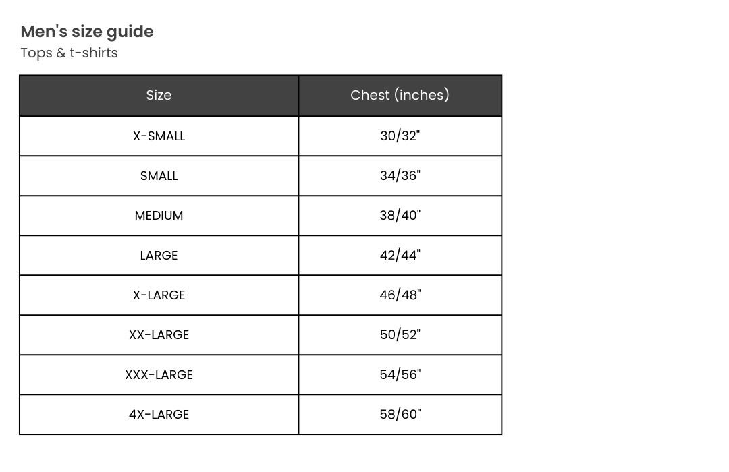This screenshot has height=472, width=729.
Task: Click the 58/60" chest measurement
Action: (x=400, y=415)
